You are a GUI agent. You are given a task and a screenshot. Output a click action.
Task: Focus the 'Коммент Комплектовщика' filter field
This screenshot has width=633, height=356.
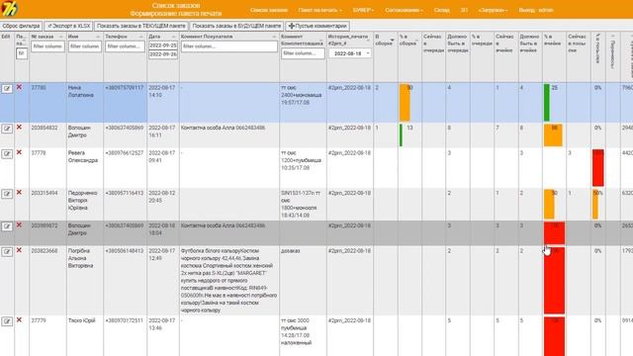(x=303, y=53)
